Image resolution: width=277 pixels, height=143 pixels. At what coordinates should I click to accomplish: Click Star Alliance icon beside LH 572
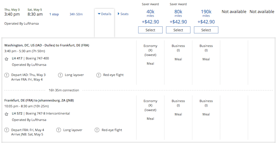7,114
